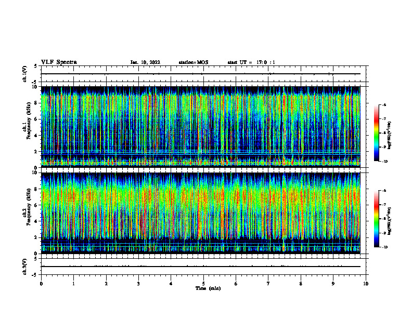Viewport: 412px width, 318px height.
Task: Click the ch.2 "Frequency (kHz)" axis label
Action: click(29, 207)
